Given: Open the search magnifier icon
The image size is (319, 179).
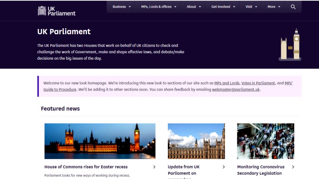Looking at the screenshot, I should click(x=293, y=7).
